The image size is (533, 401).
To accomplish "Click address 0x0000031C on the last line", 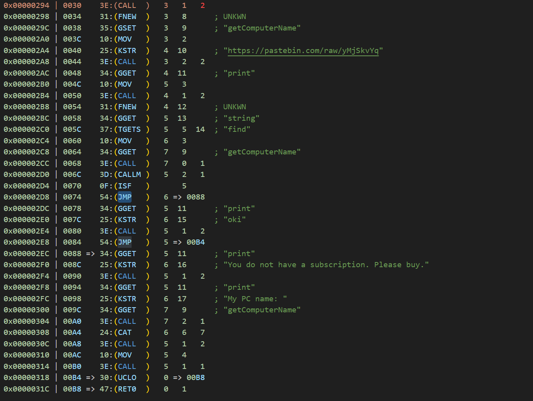I will (27, 389).
